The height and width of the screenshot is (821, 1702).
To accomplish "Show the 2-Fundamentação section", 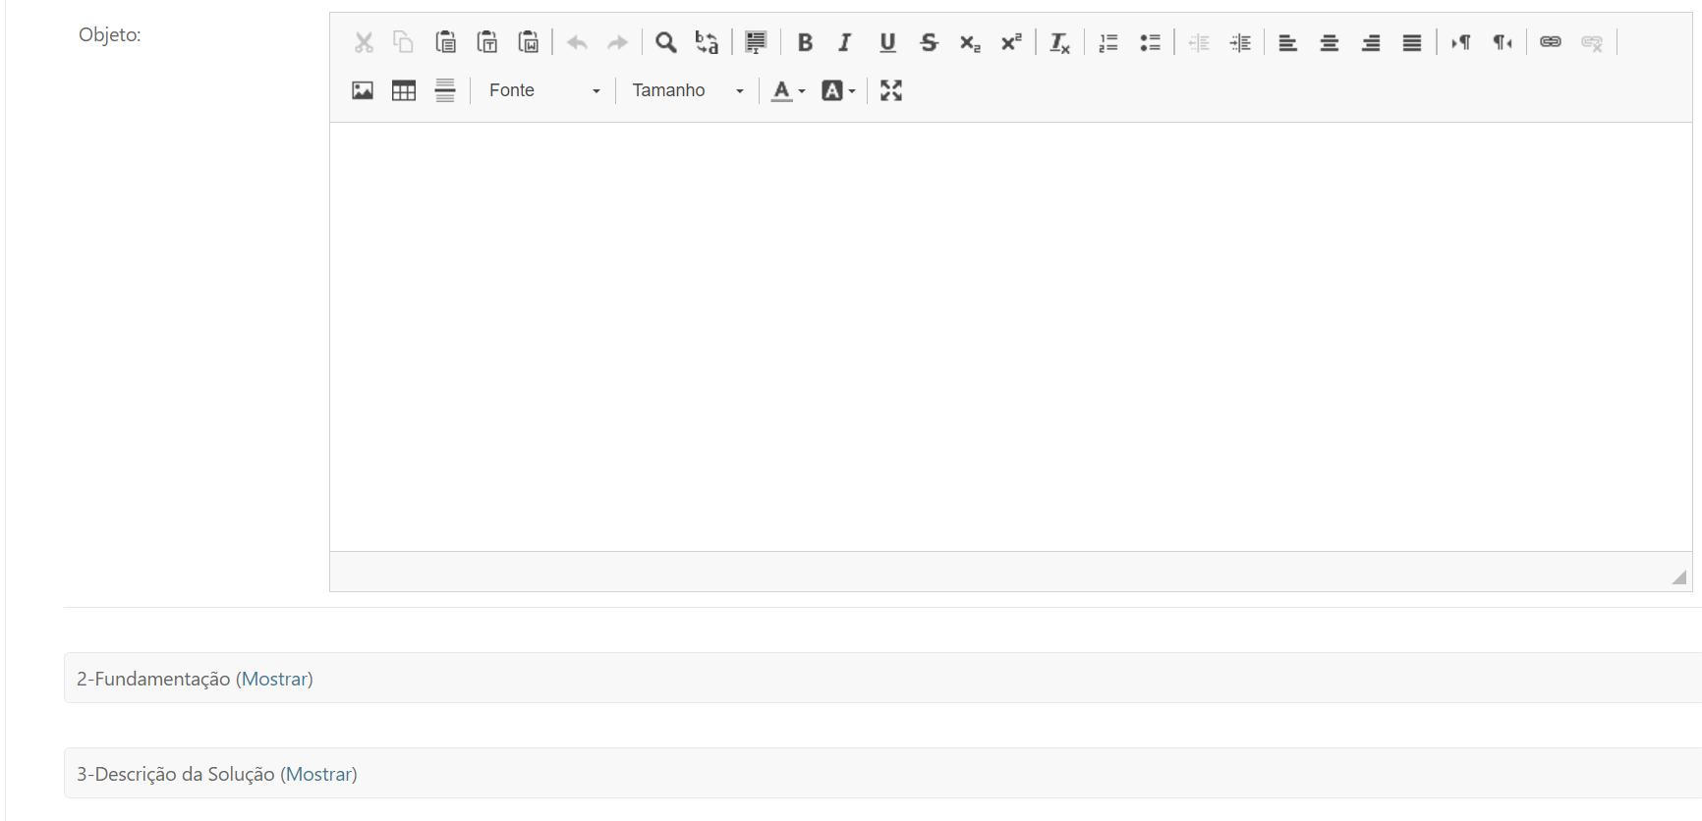I will (275, 679).
